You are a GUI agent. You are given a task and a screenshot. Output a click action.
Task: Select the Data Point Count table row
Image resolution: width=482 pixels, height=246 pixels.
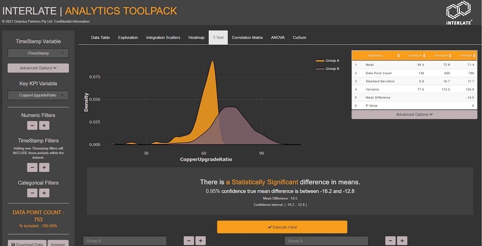(x=415, y=73)
